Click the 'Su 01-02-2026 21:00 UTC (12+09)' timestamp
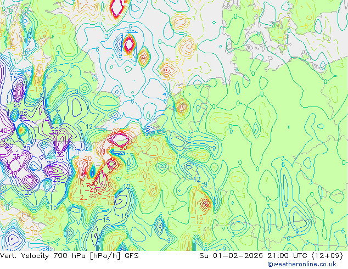This screenshot has height=269, width=348. coord(271,256)
